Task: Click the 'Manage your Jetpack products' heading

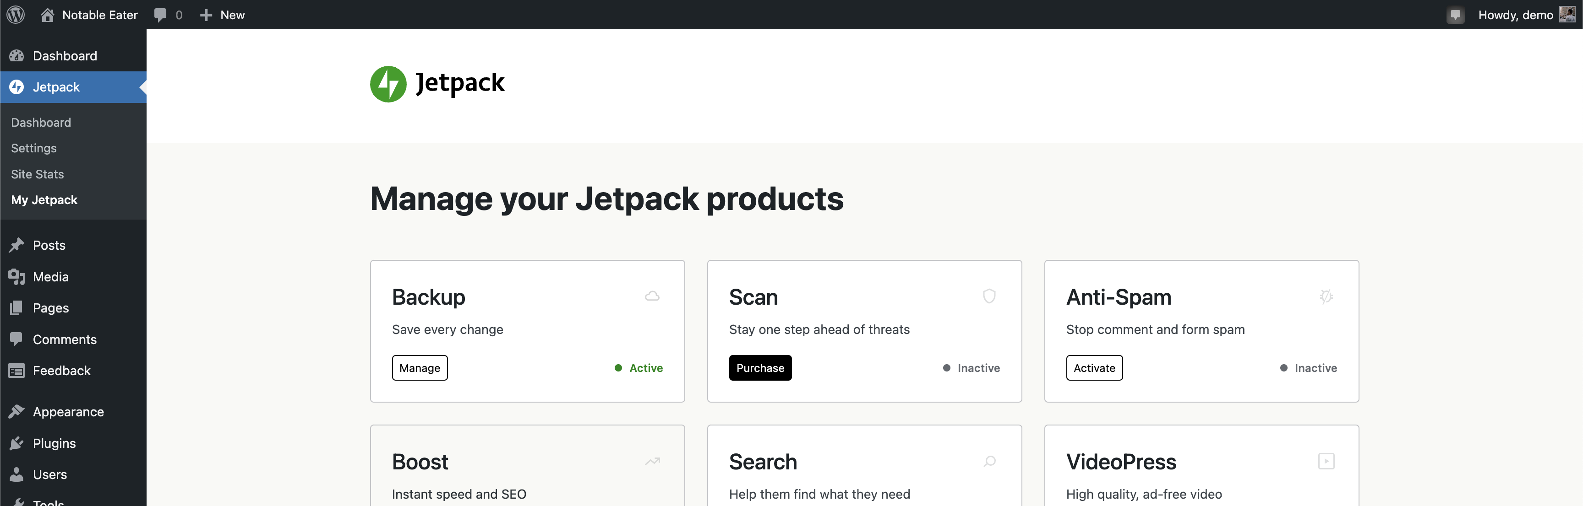Action: click(x=606, y=199)
